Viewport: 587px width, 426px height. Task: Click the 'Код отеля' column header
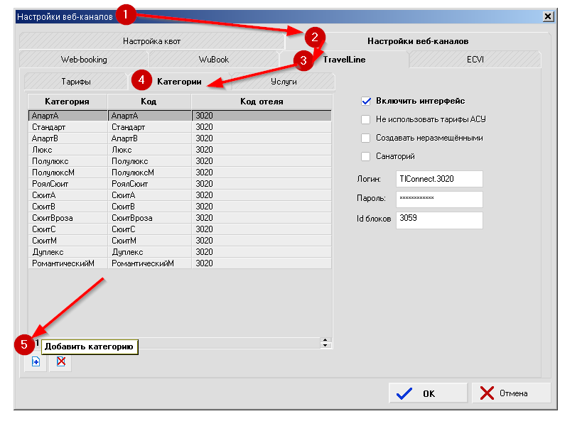tap(262, 102)
